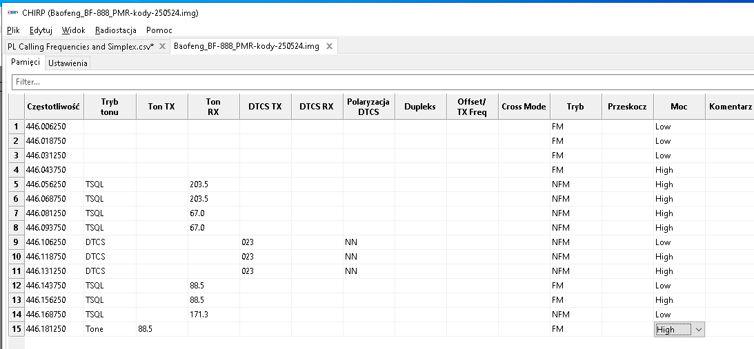Click the Moc column header
Viewport: 754px width, 349px height.
coord(679,107)
